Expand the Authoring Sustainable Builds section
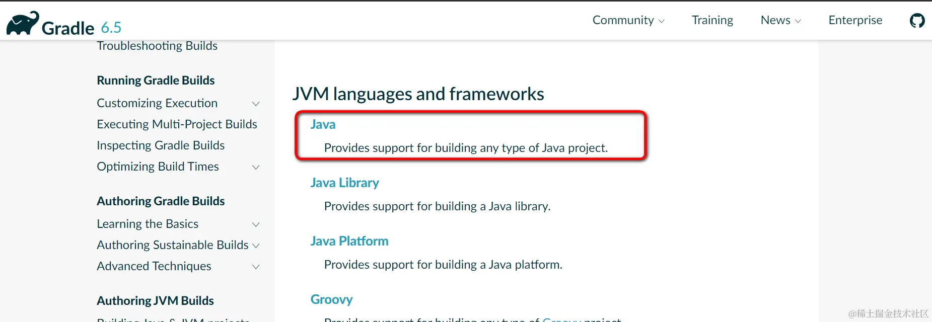Image resolution: width=932 pixels, height=322 pixels. point(256,246)
